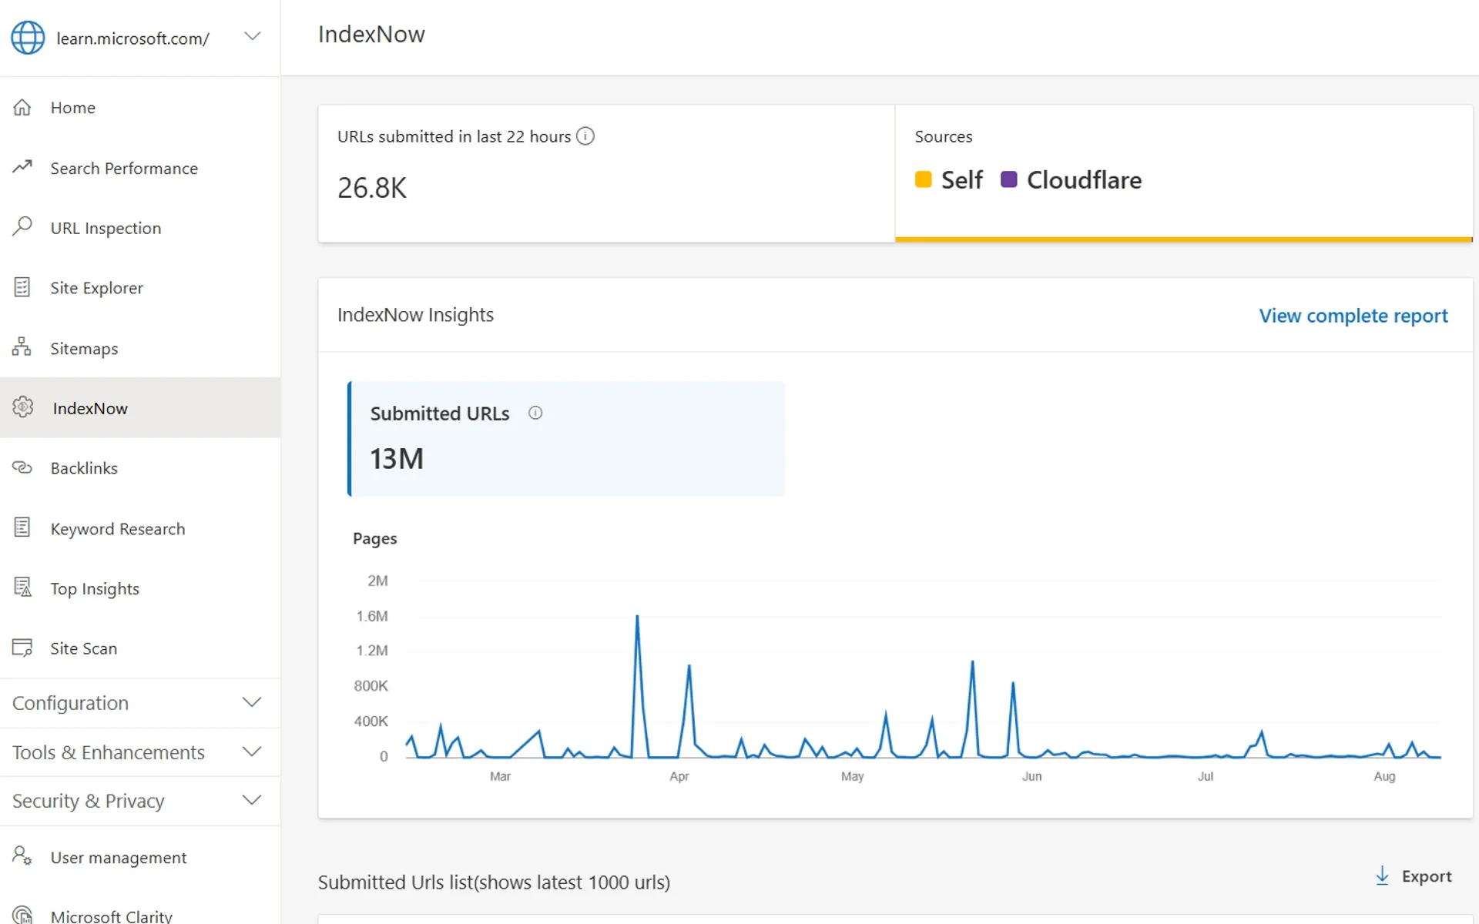Export the submitted URLs list
The height and width of the screenshot is (924, 1479).
(1414, 876)
